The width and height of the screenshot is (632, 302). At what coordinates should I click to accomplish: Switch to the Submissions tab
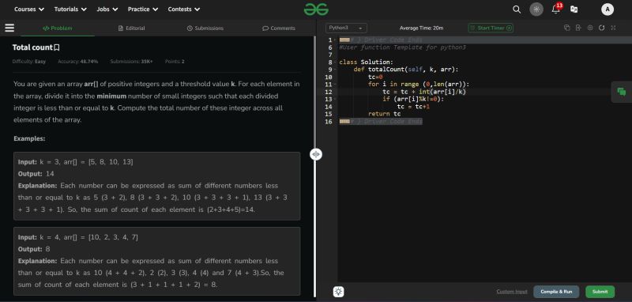coord(205,28)
